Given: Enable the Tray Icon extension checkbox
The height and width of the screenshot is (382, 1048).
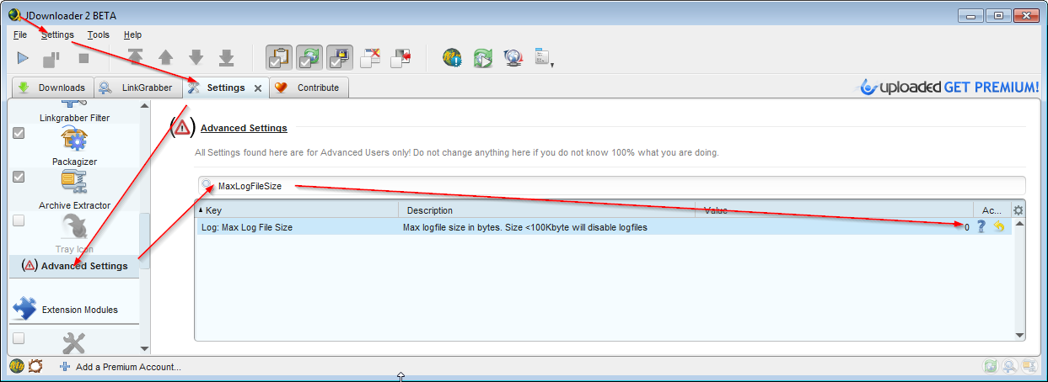Looking at the screenshot, I should pos(19,220).
